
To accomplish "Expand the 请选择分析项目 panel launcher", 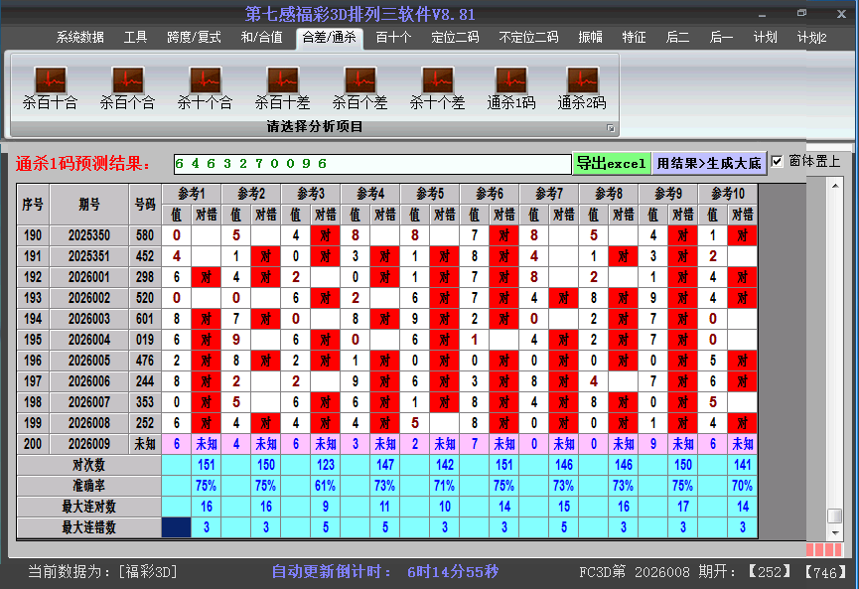I will pyautogui.click(x=611, y=128).
